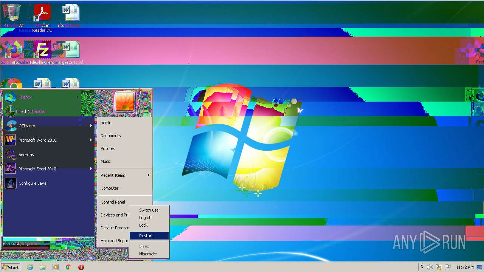This screenshot has height=272, width=484.
Task: Open Computer from Start menu
Action: [x=124, y=188]
